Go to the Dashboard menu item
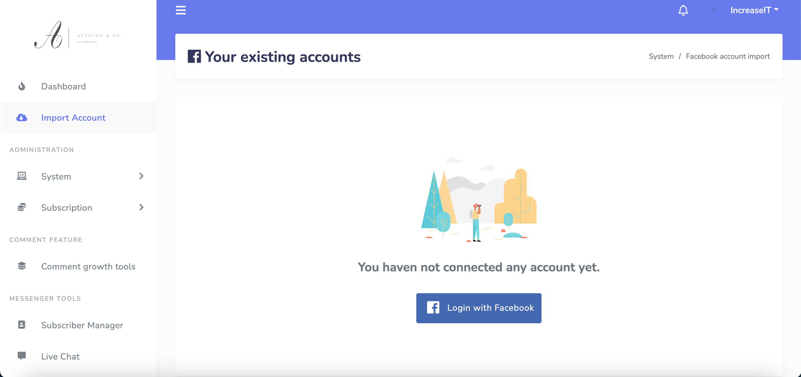This screenshot has width=801, height=377. click(x=64, y=86)
